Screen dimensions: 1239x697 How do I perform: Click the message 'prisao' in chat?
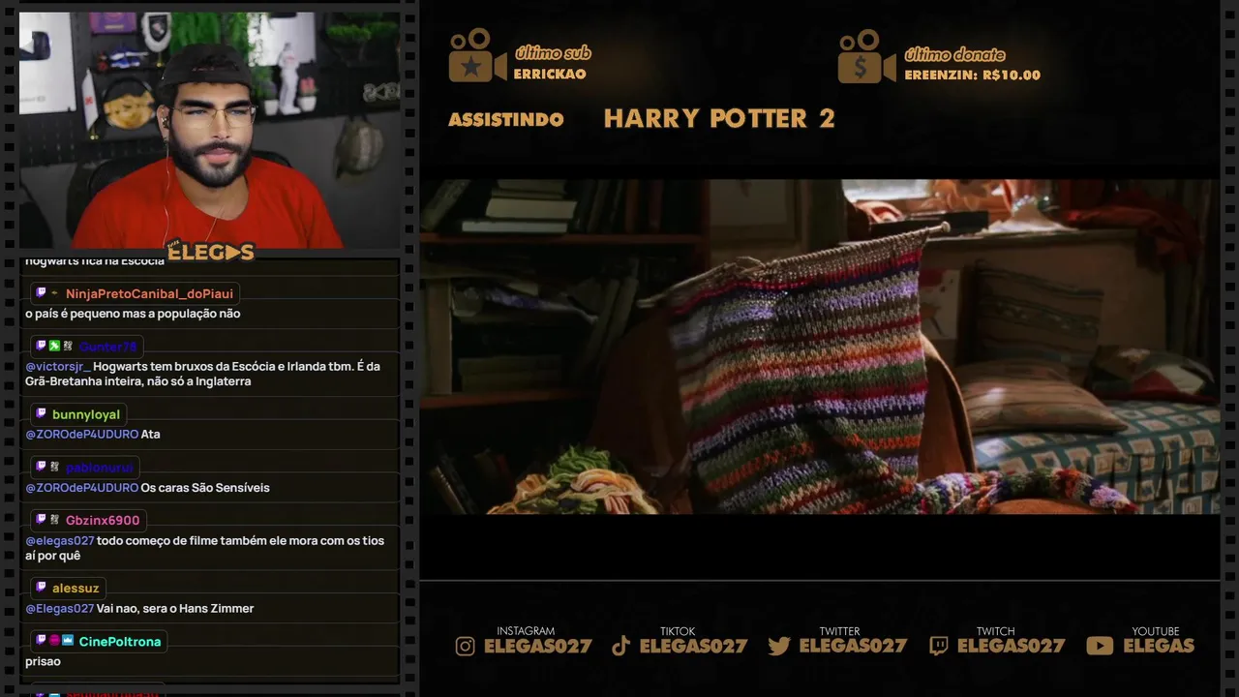43,662
